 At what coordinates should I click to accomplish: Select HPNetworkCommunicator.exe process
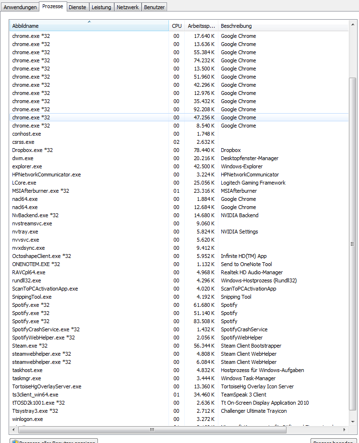tap(179, 175)
